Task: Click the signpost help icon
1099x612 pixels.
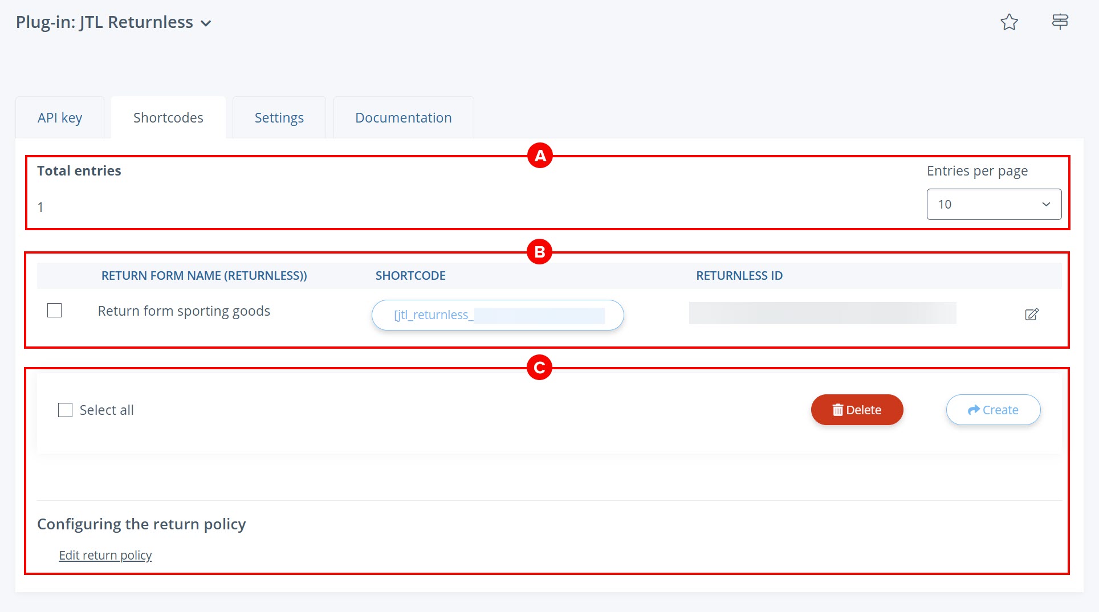Action: [1060, 22]
